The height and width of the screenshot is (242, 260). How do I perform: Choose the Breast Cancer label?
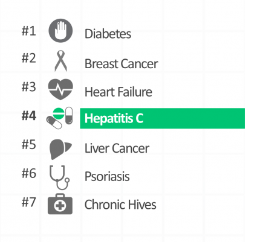coord(121,64)
